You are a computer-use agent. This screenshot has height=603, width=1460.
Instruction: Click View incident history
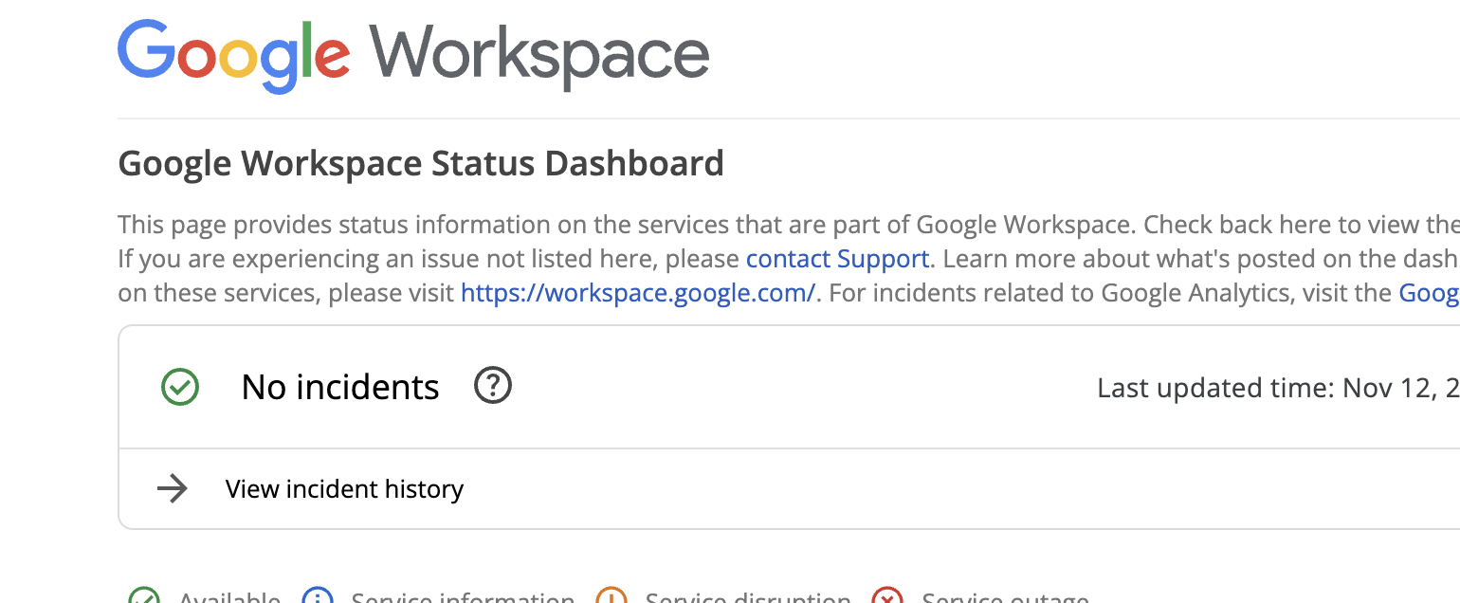tap(343, 489)
